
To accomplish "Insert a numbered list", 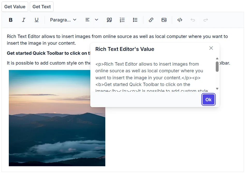I will (x=122, y=20).
